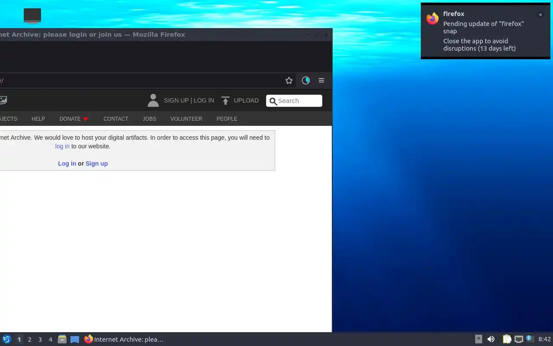Open the update notifier tray icon
Screen dimensions: 553x346
click(530, 339)
